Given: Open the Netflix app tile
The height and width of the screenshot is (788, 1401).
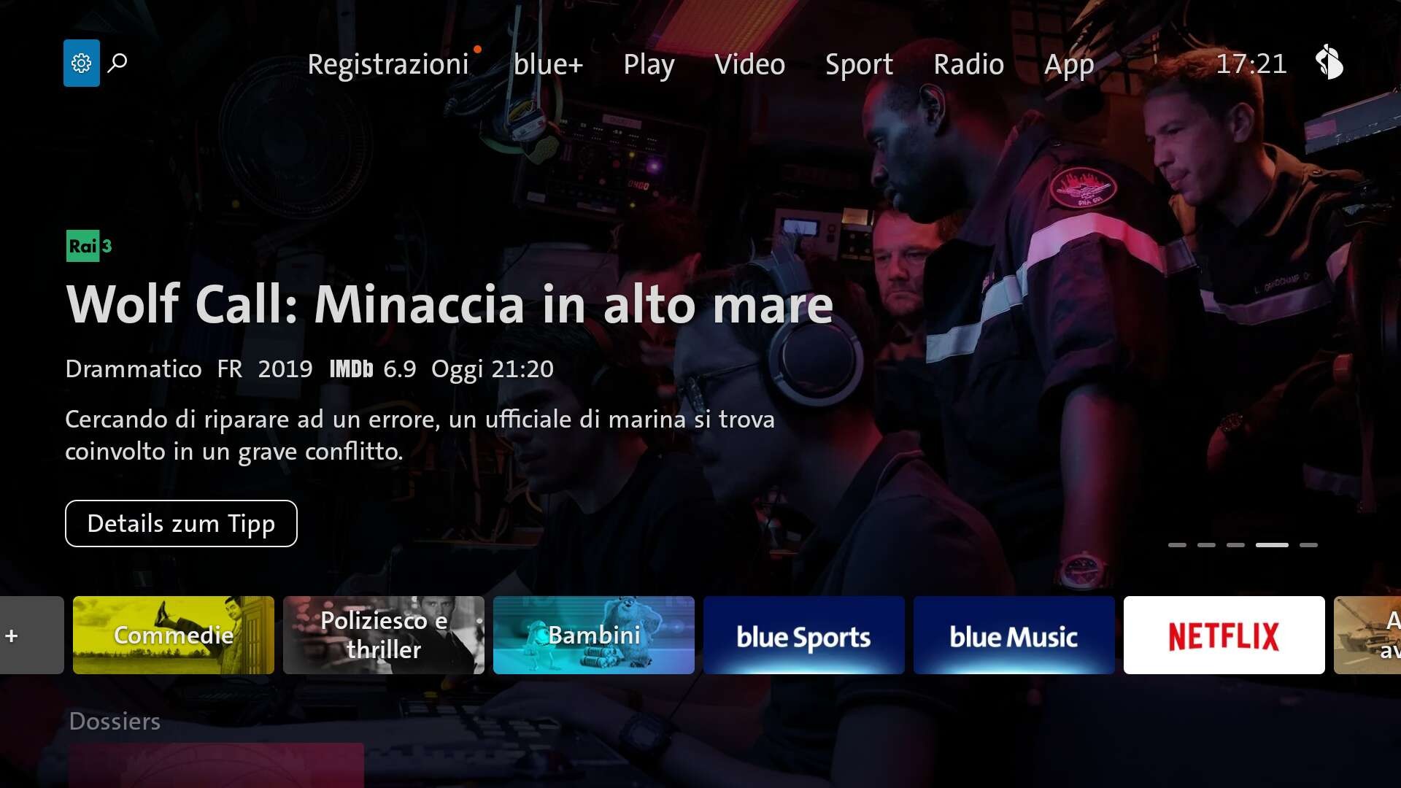Looking at the screenshot, I should (x=1224, y=635).
